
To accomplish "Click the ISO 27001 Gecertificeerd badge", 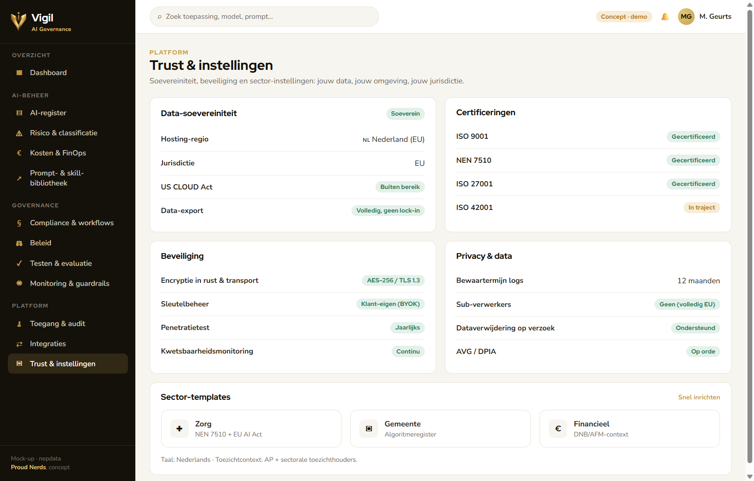I will point(693,184).
